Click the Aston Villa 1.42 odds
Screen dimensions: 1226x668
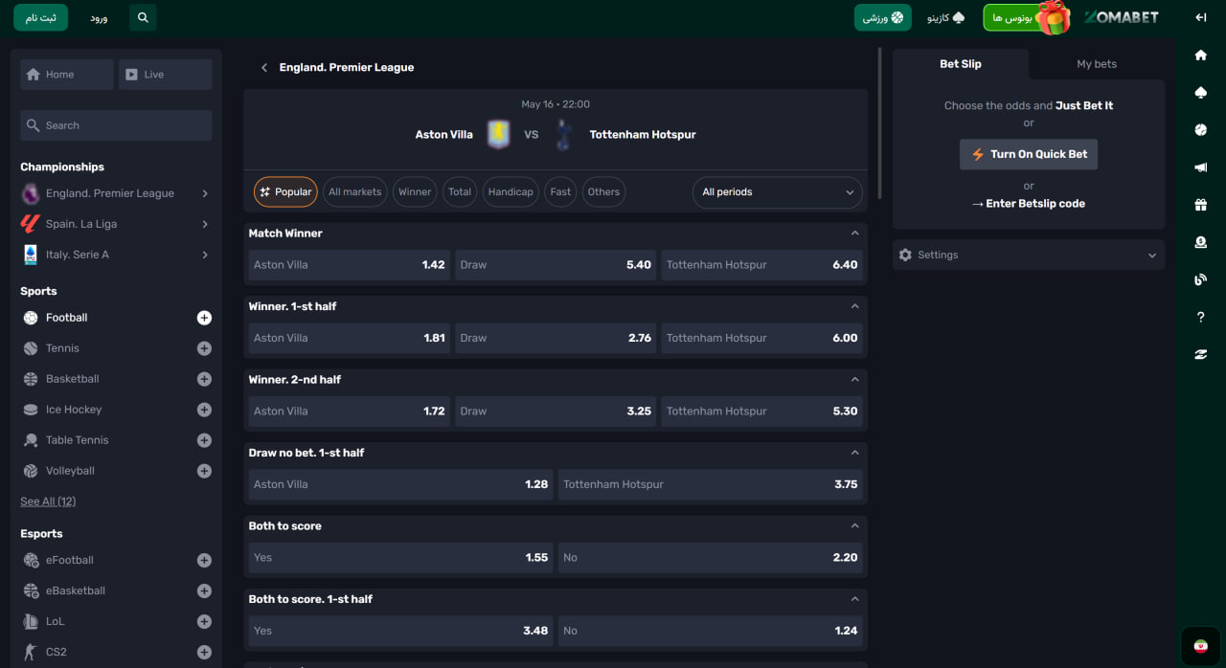pyautogui.click(x=348, y=264)
